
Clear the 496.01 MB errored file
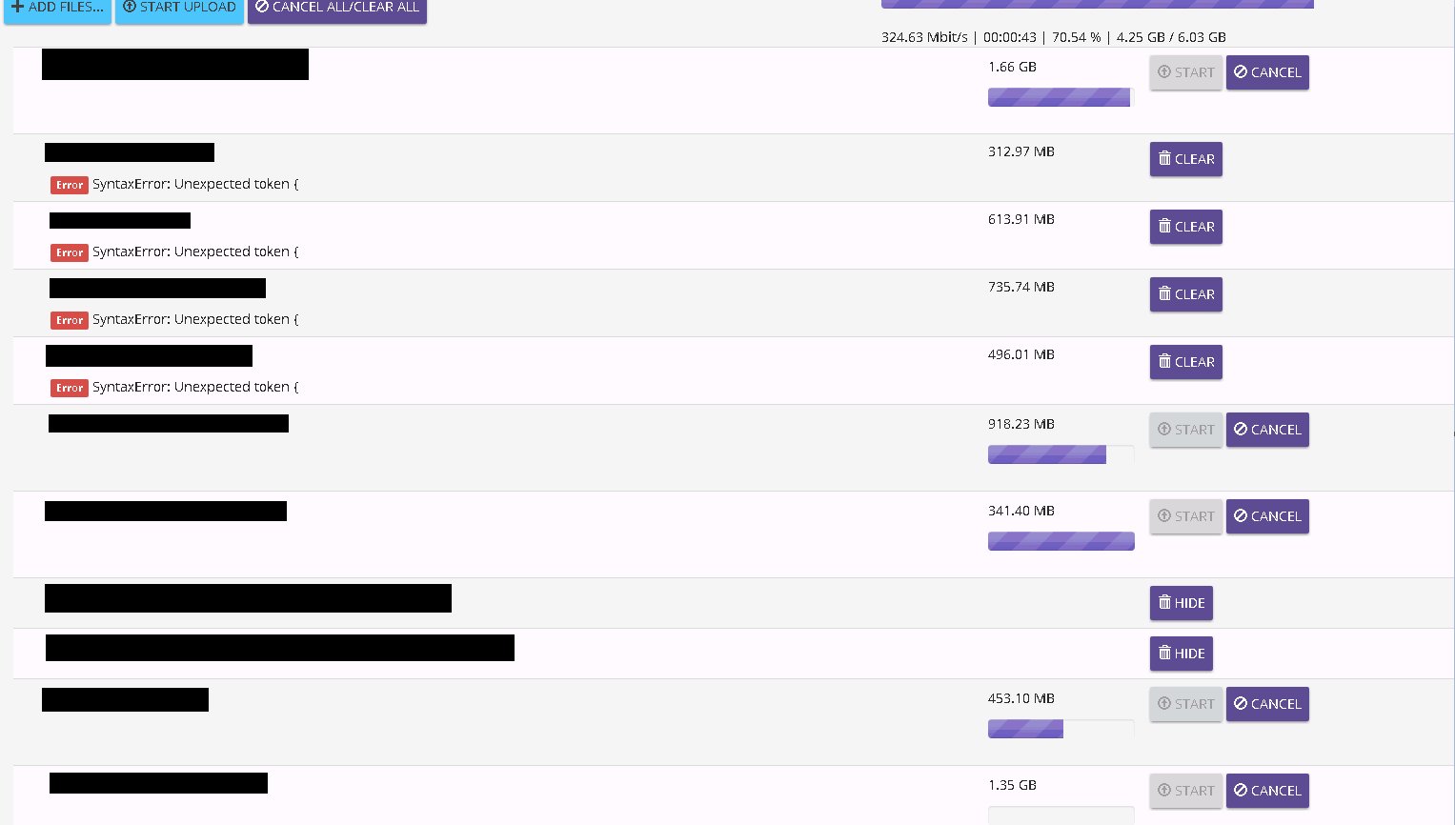(1186, 362)
